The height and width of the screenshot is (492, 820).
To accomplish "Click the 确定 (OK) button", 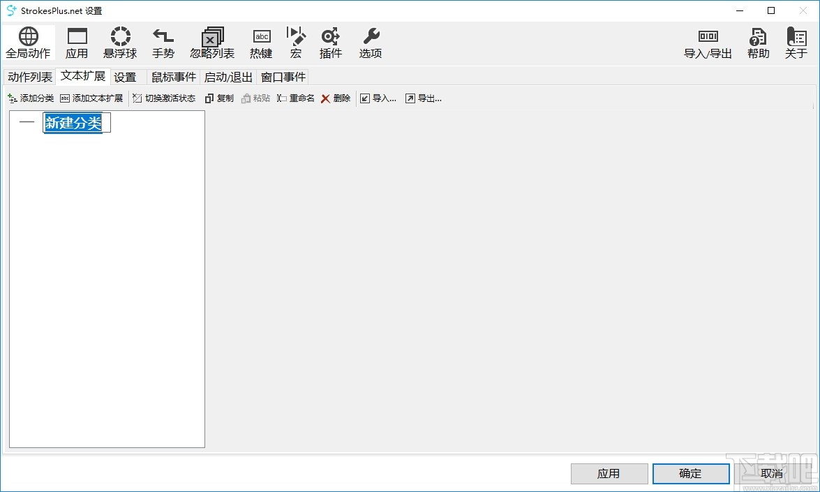I will [690, 473].
